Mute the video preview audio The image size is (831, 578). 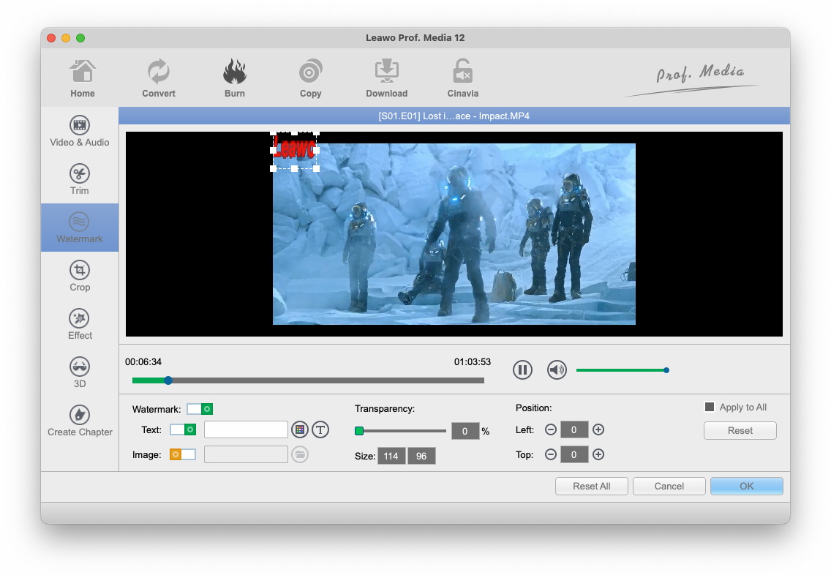click(557, 370)
